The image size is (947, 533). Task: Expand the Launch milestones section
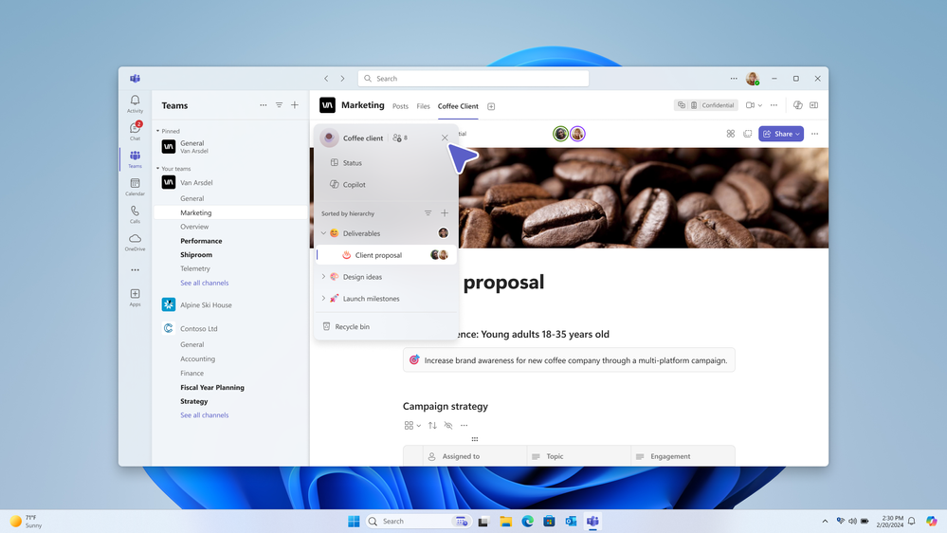coord(323,299)
